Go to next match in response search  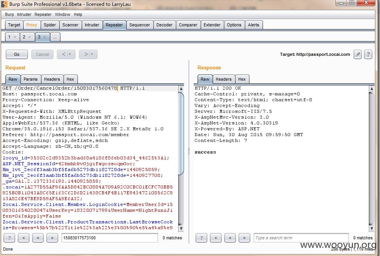pyautogui.click(x=244, y=238)
